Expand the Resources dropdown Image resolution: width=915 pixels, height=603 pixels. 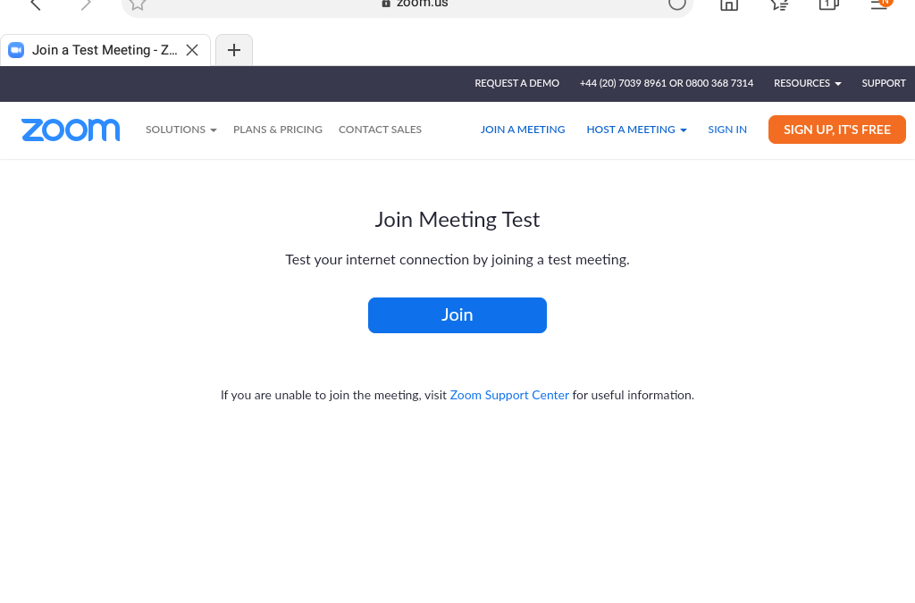pos(807,83)
